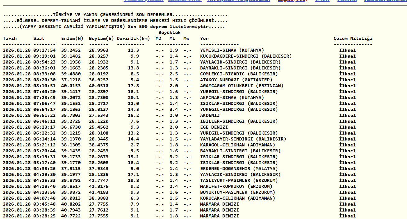
Task: Select the ERKENEK-DOGANSEHIR (MALATYA) entry
Action: tap(239, 169)
